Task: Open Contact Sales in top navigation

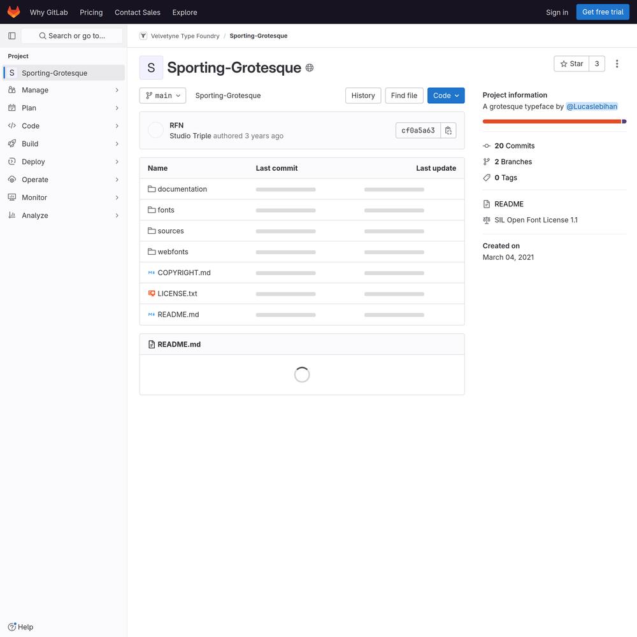Action: pyautogui.click(x=138, y=12)
